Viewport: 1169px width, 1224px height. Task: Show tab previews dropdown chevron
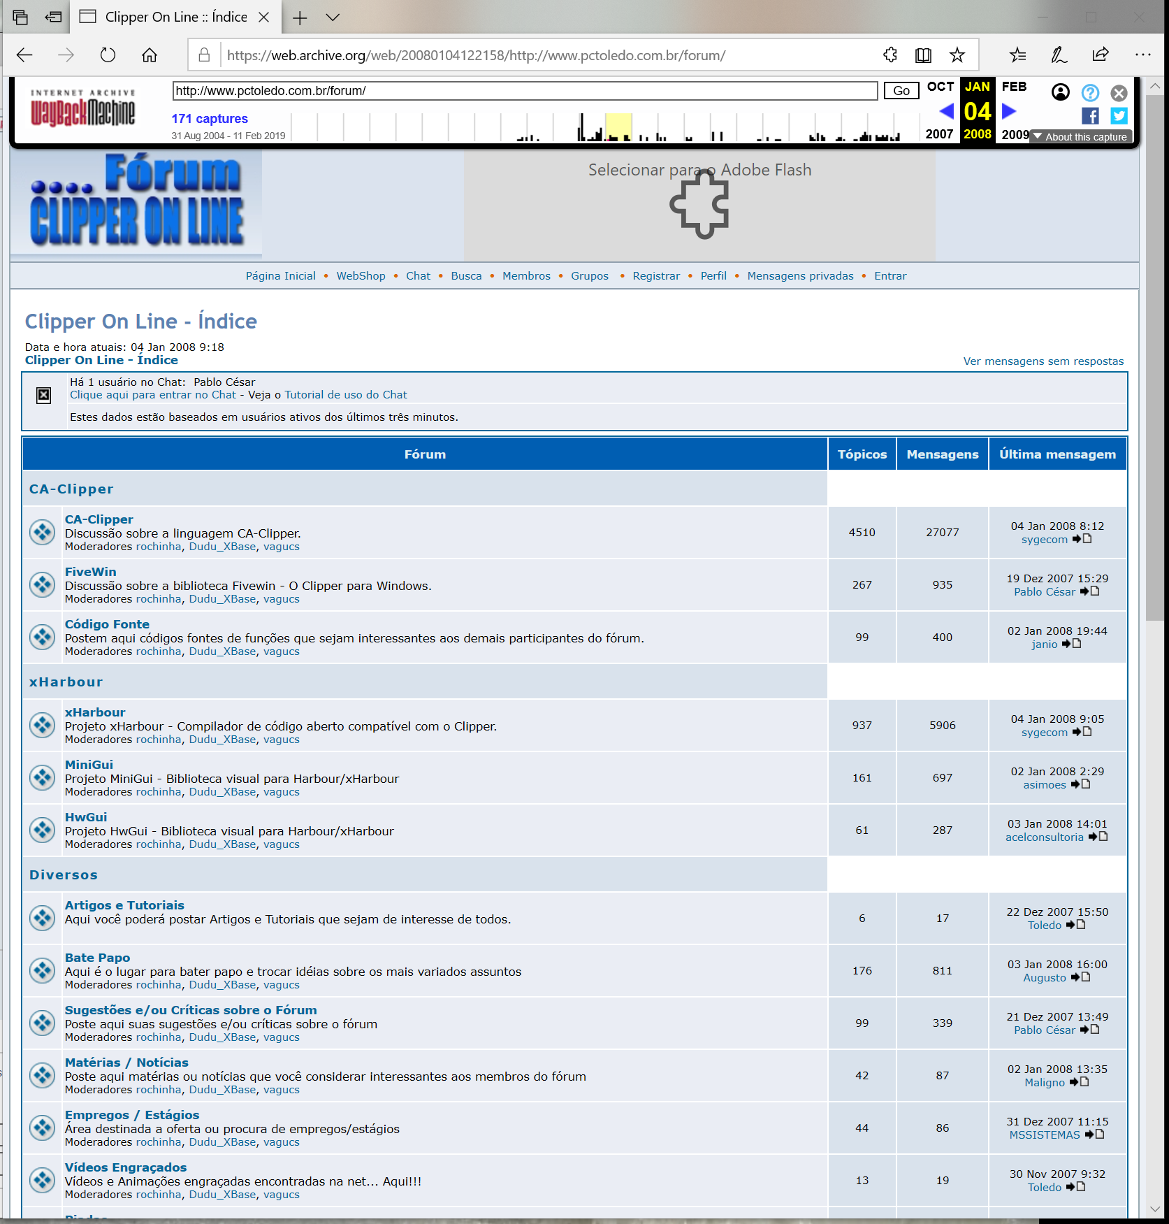333,17
